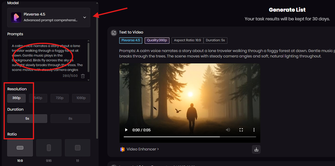Click the scroll-up arrow of left panel
Screen dimensions: 335x166
pos(97,3)
